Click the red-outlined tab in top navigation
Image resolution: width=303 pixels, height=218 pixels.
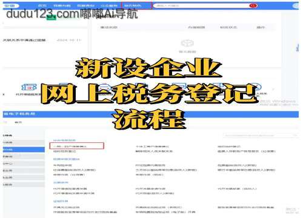(x=136, y=5)
